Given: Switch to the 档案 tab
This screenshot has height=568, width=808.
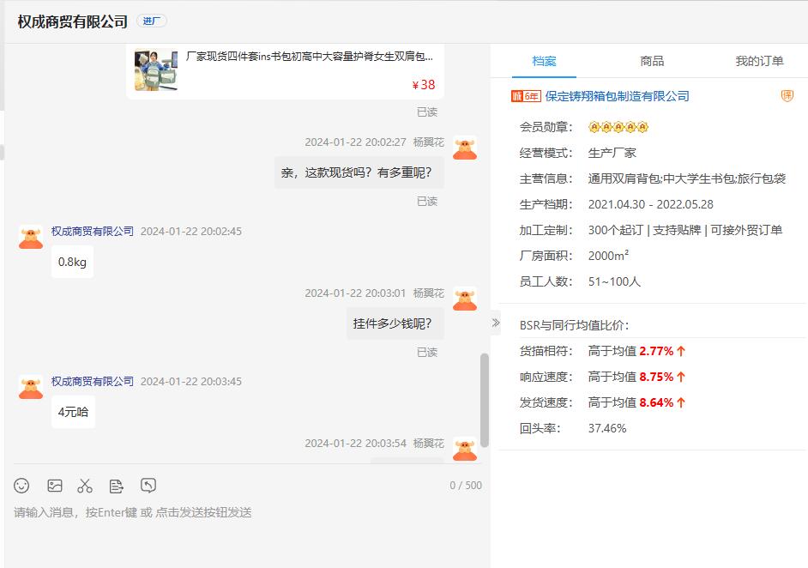Looking at the screenshot, I should click(x=544, y=61).
